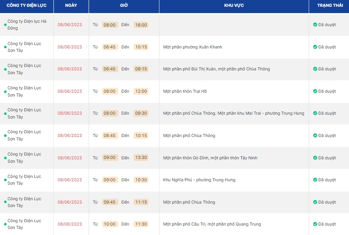Viewport: 349px width, 235px height.
Task: Click the 11:30 end time badge
Action: point(141,224)
